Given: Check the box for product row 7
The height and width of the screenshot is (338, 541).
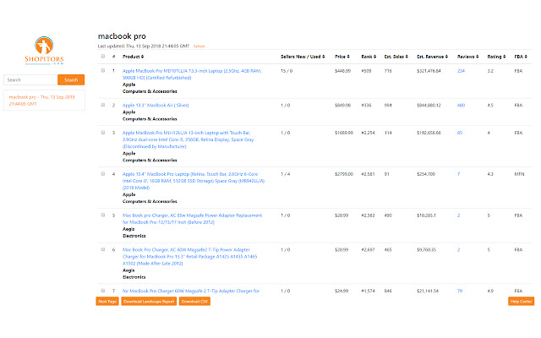Looking at the screenshot, I should tap(103, 291).
